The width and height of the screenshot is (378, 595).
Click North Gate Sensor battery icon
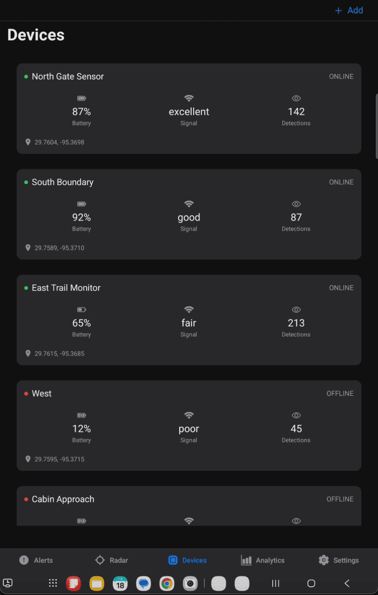81,98
